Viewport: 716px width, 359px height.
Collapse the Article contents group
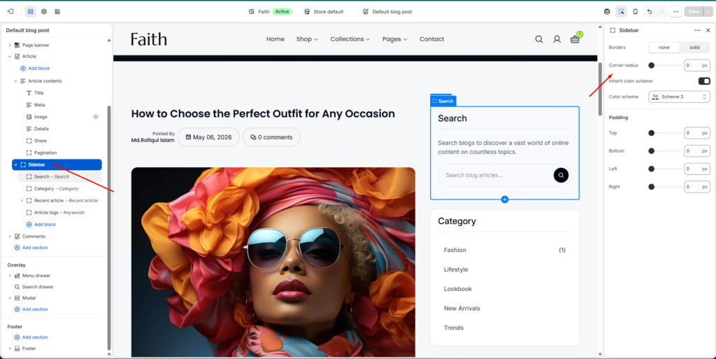pos(15,81)
